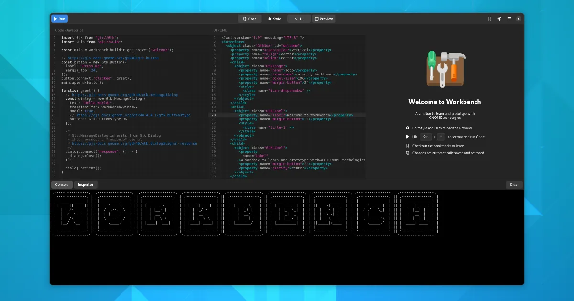Click the save icon beside Changes text
Viewport: 574px width, 301px height.
408,153
